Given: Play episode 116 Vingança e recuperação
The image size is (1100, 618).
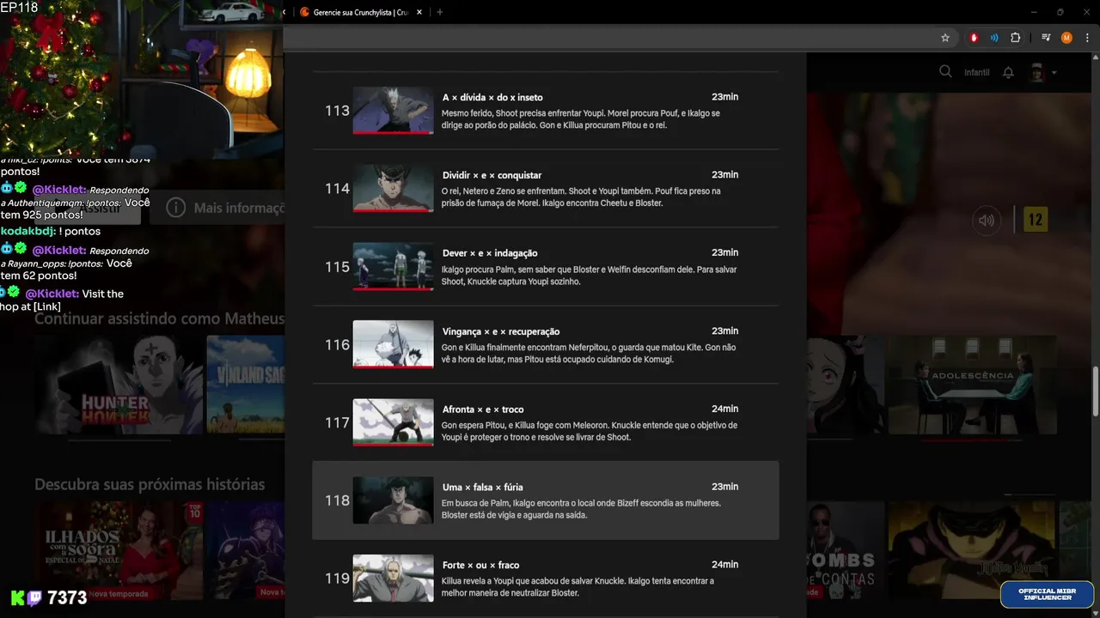Looking at the screenshot, I should click(x=545, y=345).
